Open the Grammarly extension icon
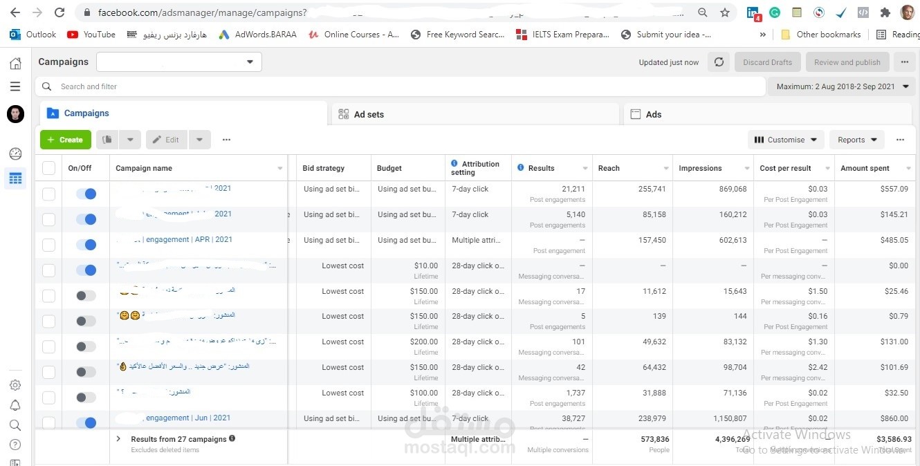The height and width of the screenshot is (466, 920). (775, 12)
